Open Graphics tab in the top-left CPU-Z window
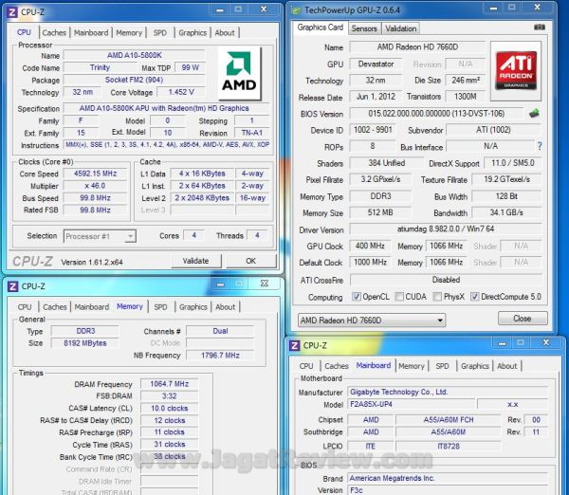This screenshot has width=569, height=495. click(193, 32)
